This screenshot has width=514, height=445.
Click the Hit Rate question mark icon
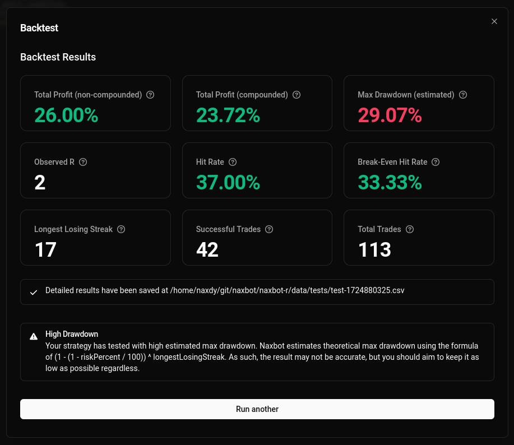[233, 162]
